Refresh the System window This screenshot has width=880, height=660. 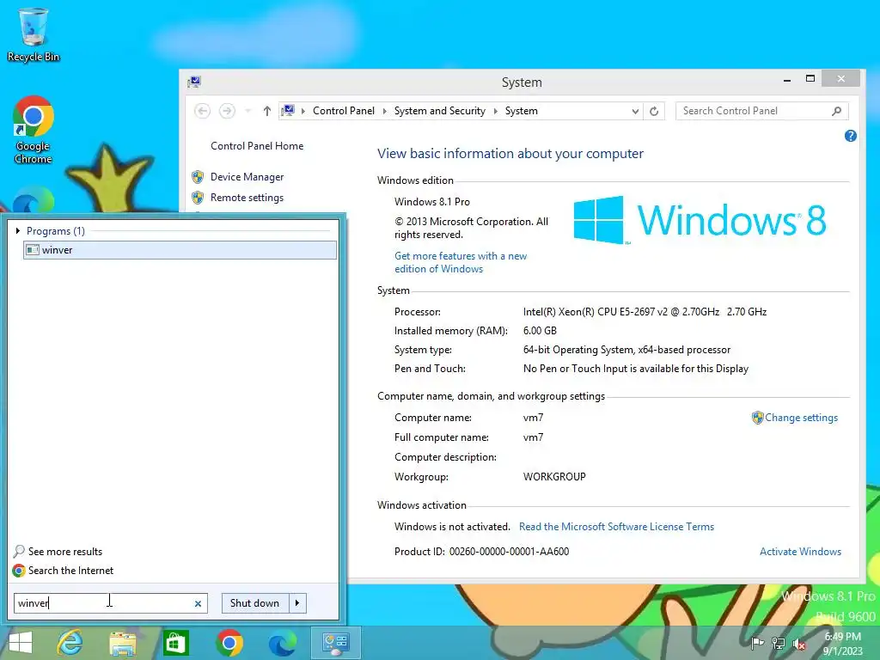(x=654, y=111)
